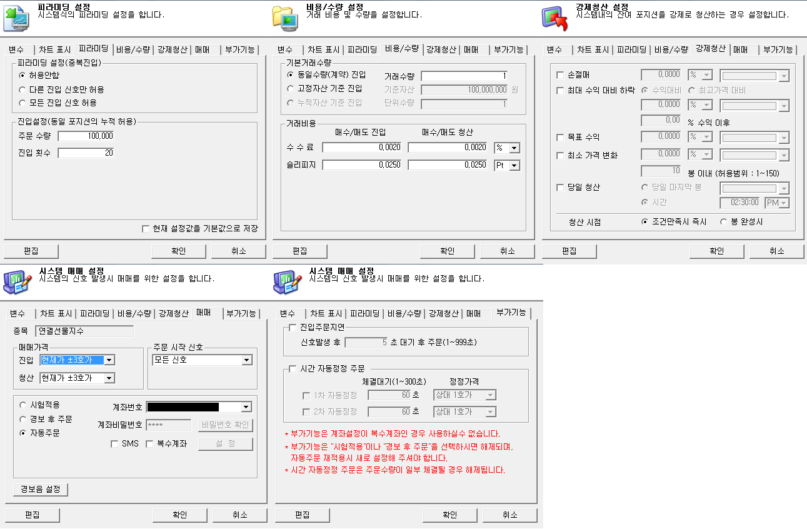807x529 pixels.
Task: Click the 시스템 매매 설정 icon above the 종목 field
Action: pyautogui.click(x=17, y=281)
